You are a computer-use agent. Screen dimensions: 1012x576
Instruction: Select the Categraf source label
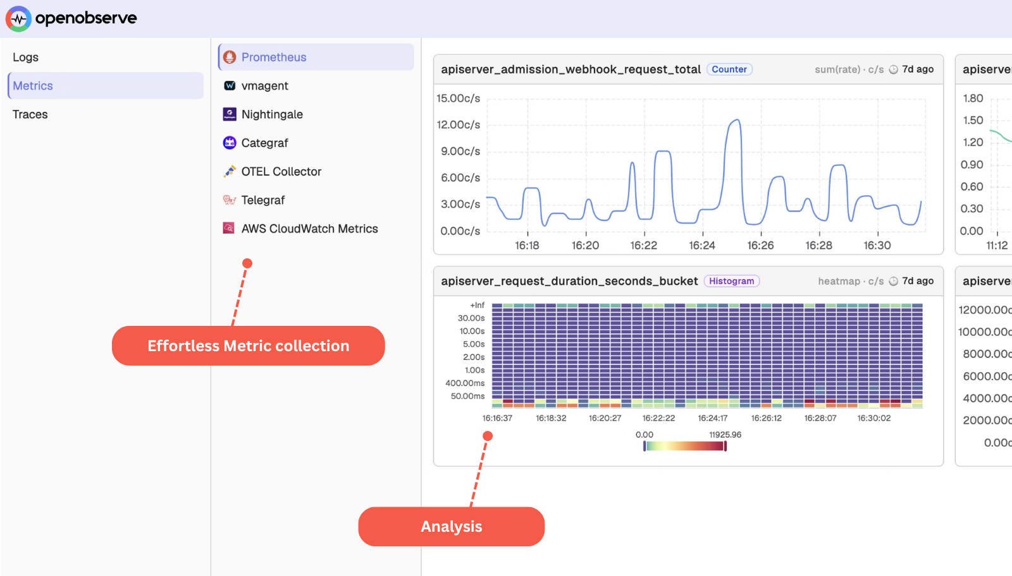[264, 143]
